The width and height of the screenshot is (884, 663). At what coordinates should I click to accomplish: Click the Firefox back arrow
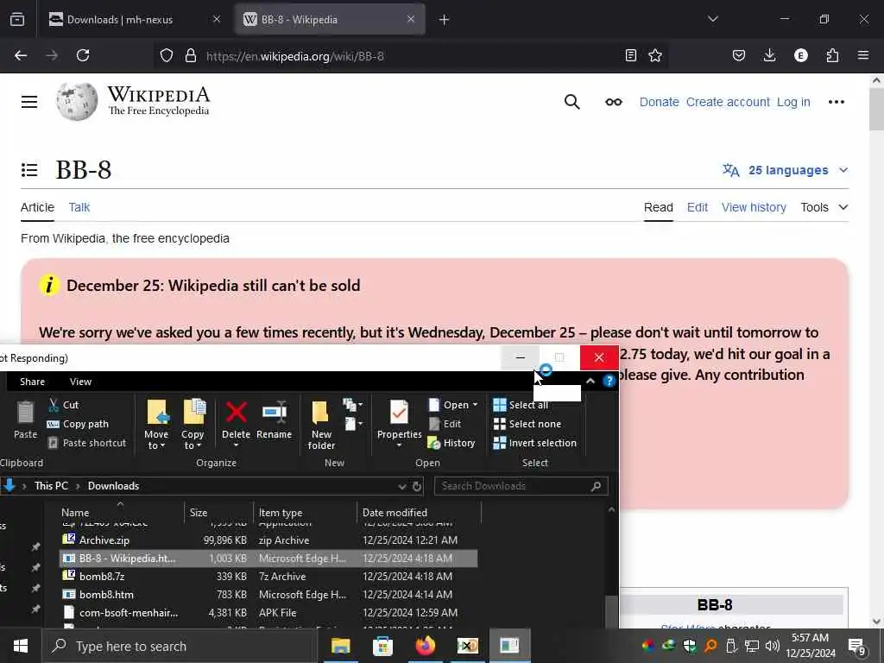tap(21, 55)
